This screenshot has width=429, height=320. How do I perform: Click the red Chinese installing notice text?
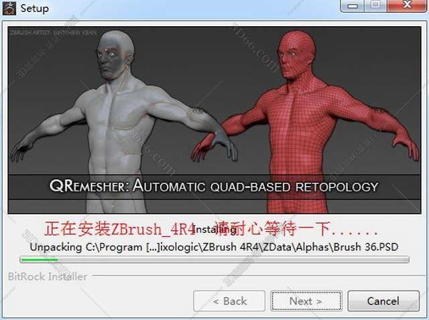[x=211, y=229]
